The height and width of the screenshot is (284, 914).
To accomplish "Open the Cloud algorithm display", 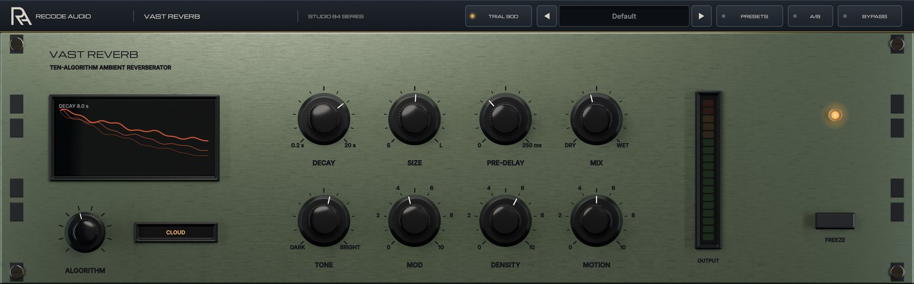I will click(176, 232).
